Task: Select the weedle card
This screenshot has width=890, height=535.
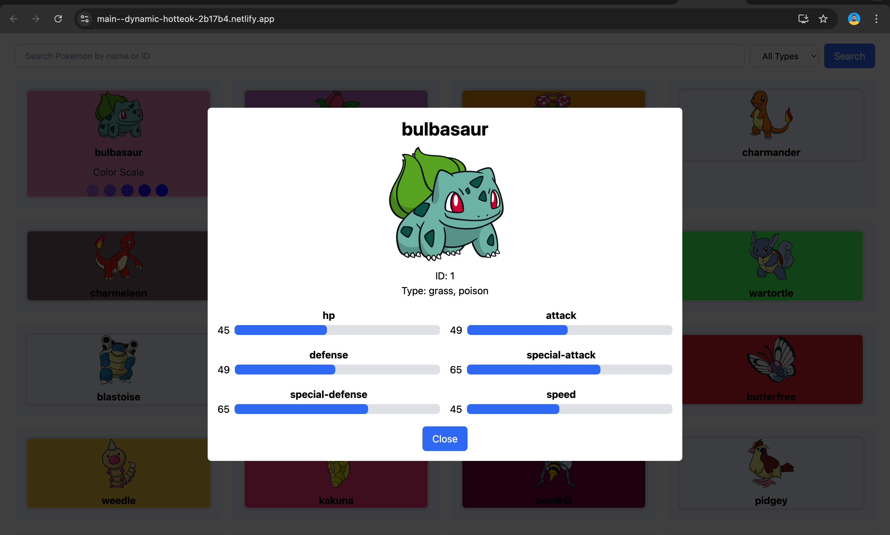Action: pyautogui.click(x=119, y=473)
